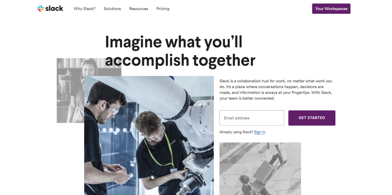Click the Your Workspaces button
Viewport: 392px width, 195px height.
331,9
